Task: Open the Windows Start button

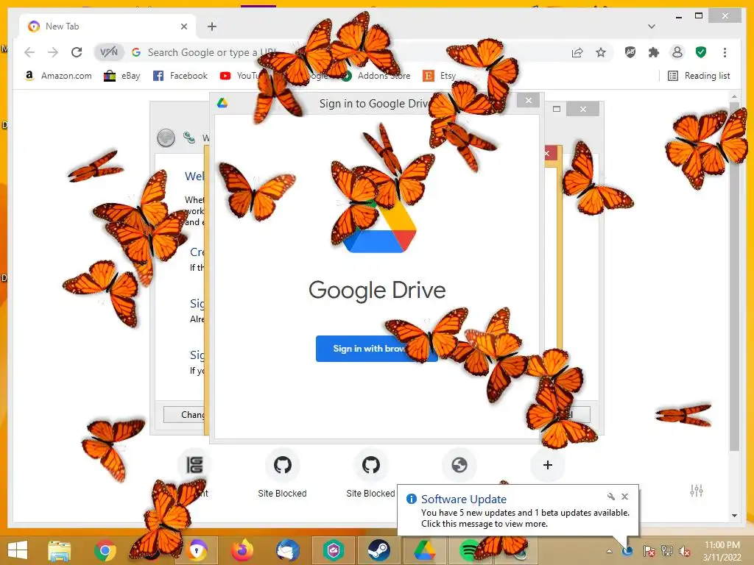Action: click(x=18, y=550)
